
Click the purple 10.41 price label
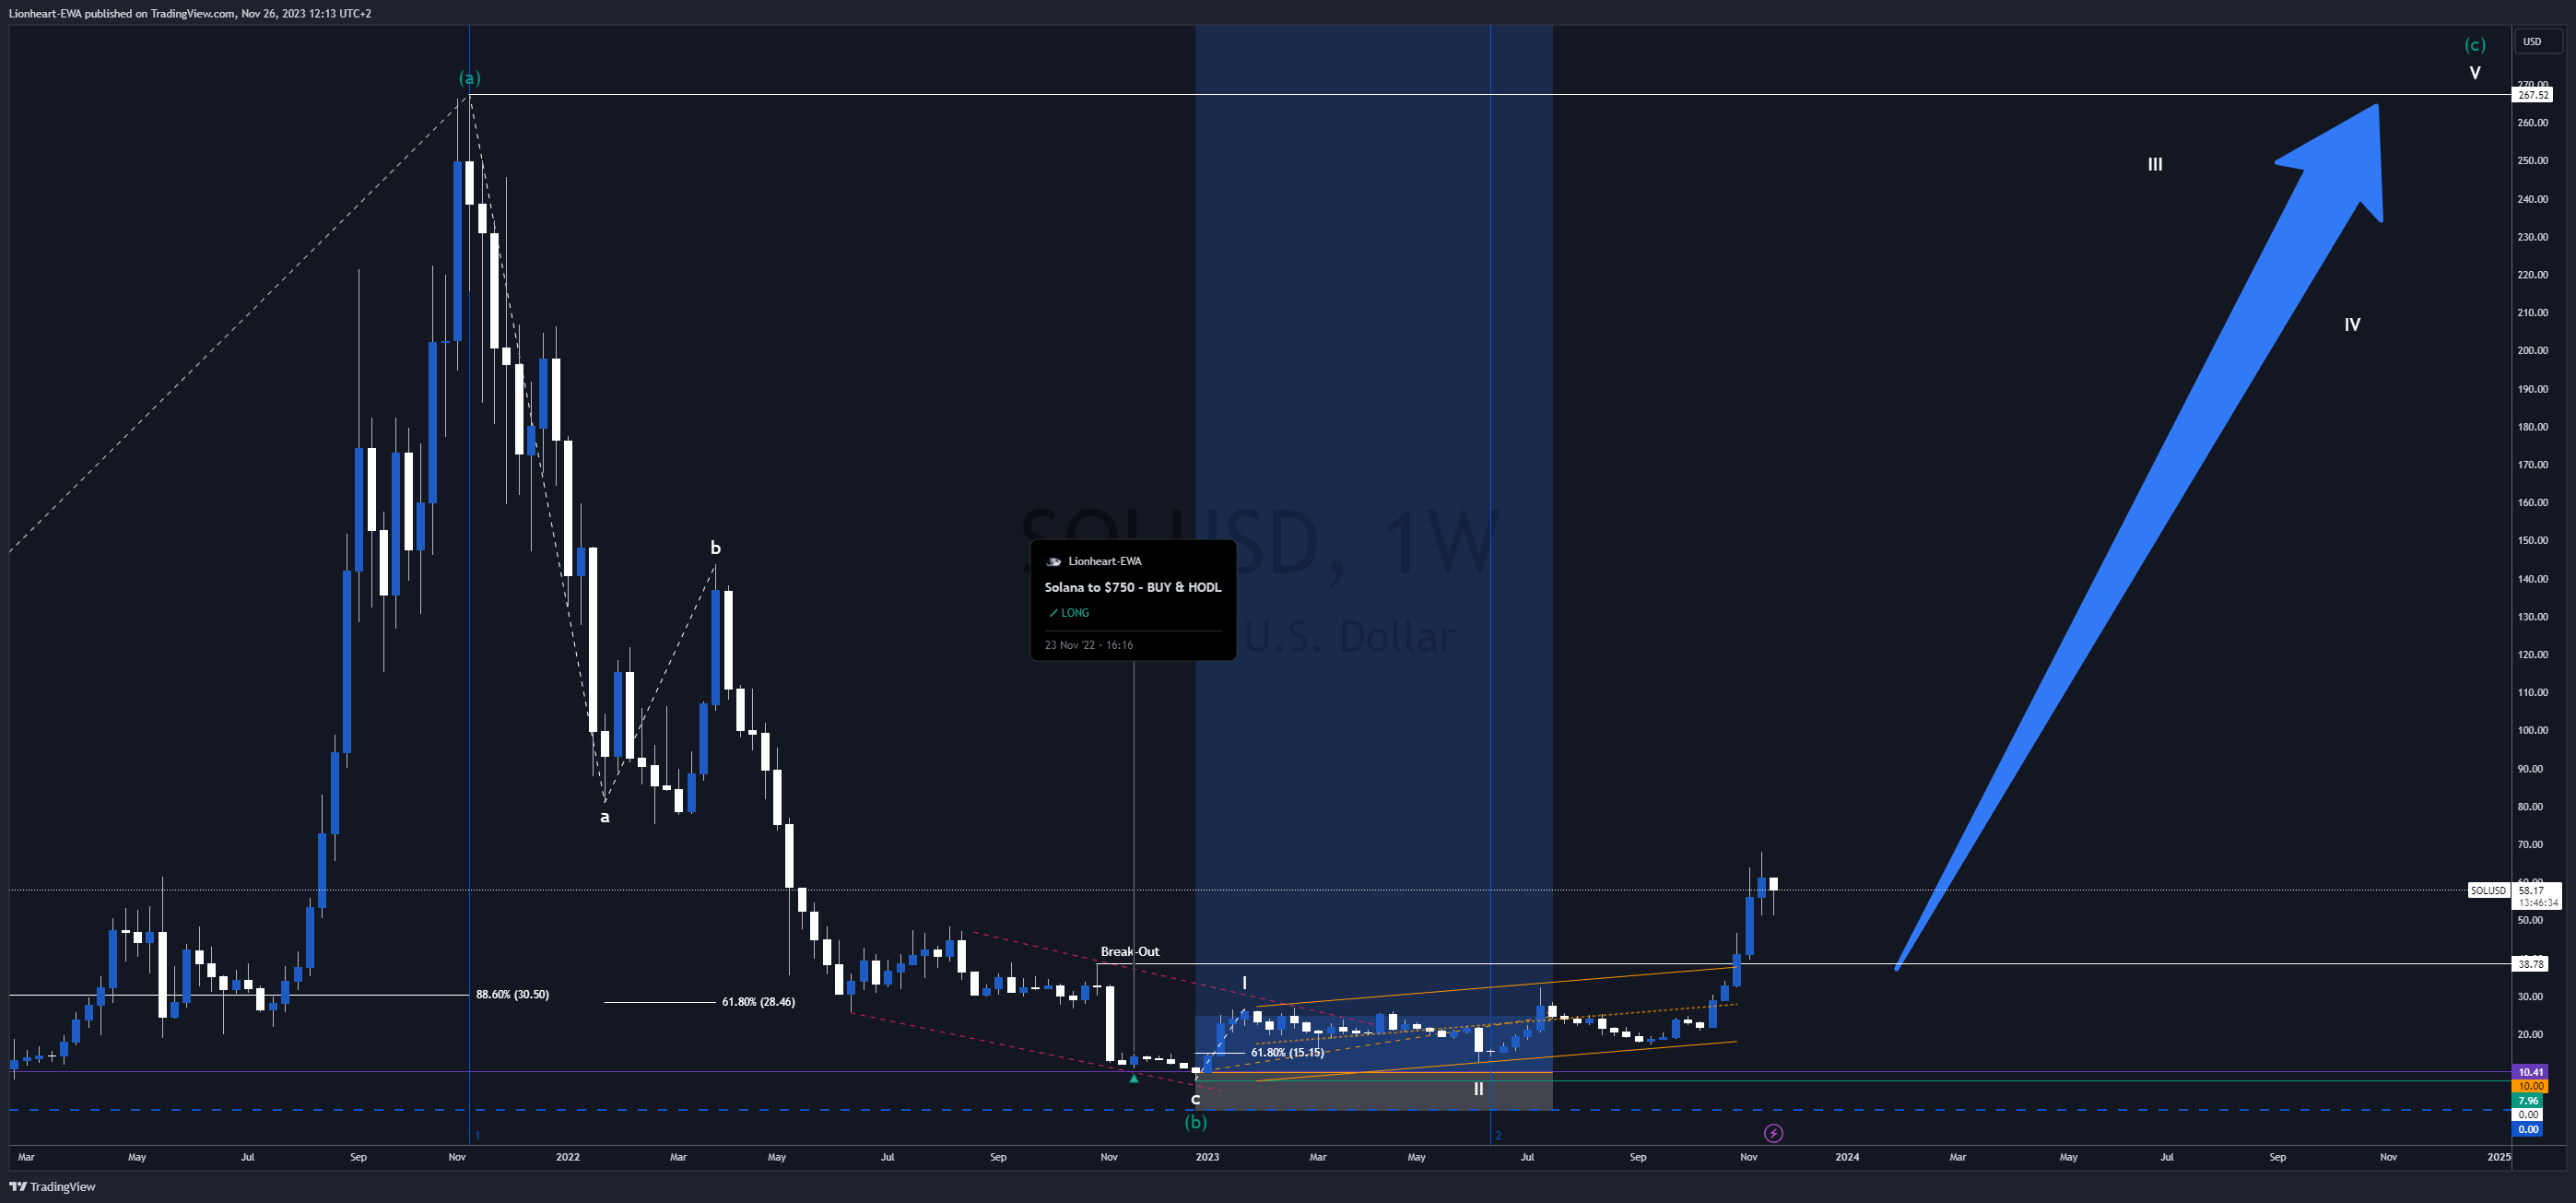tap(2531, 1072)
